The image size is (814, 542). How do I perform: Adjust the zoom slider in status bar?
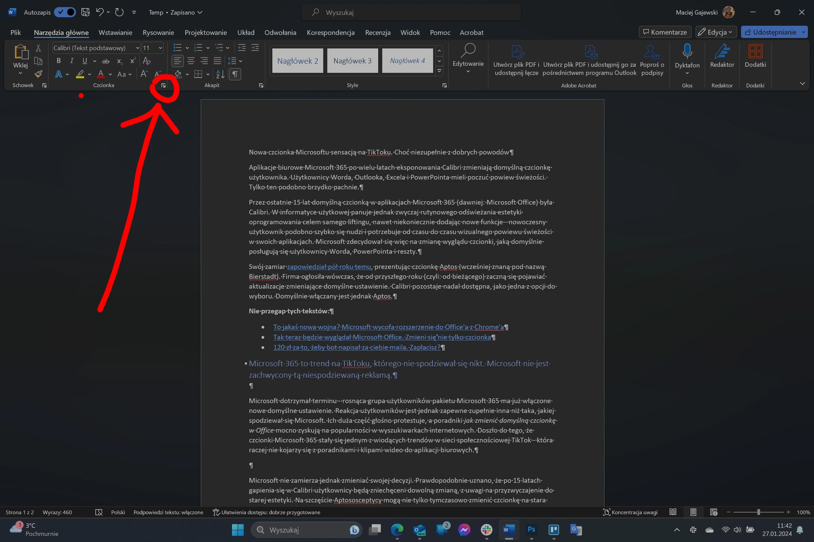(758, 512)
